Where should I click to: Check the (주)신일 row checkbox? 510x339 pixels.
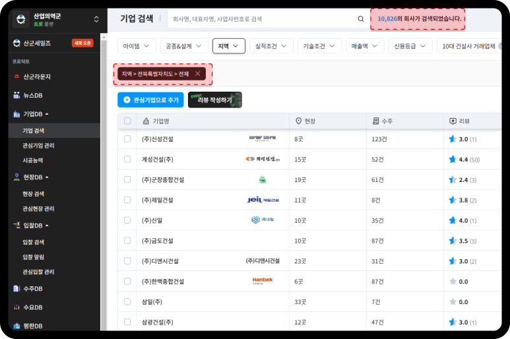click(x=127, y=220)
